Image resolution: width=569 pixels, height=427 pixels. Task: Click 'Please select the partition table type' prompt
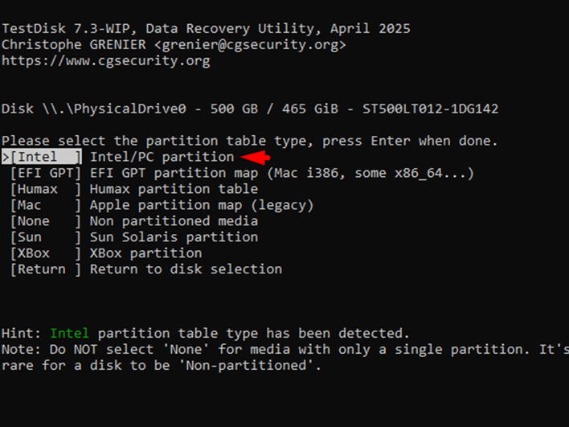250,141
